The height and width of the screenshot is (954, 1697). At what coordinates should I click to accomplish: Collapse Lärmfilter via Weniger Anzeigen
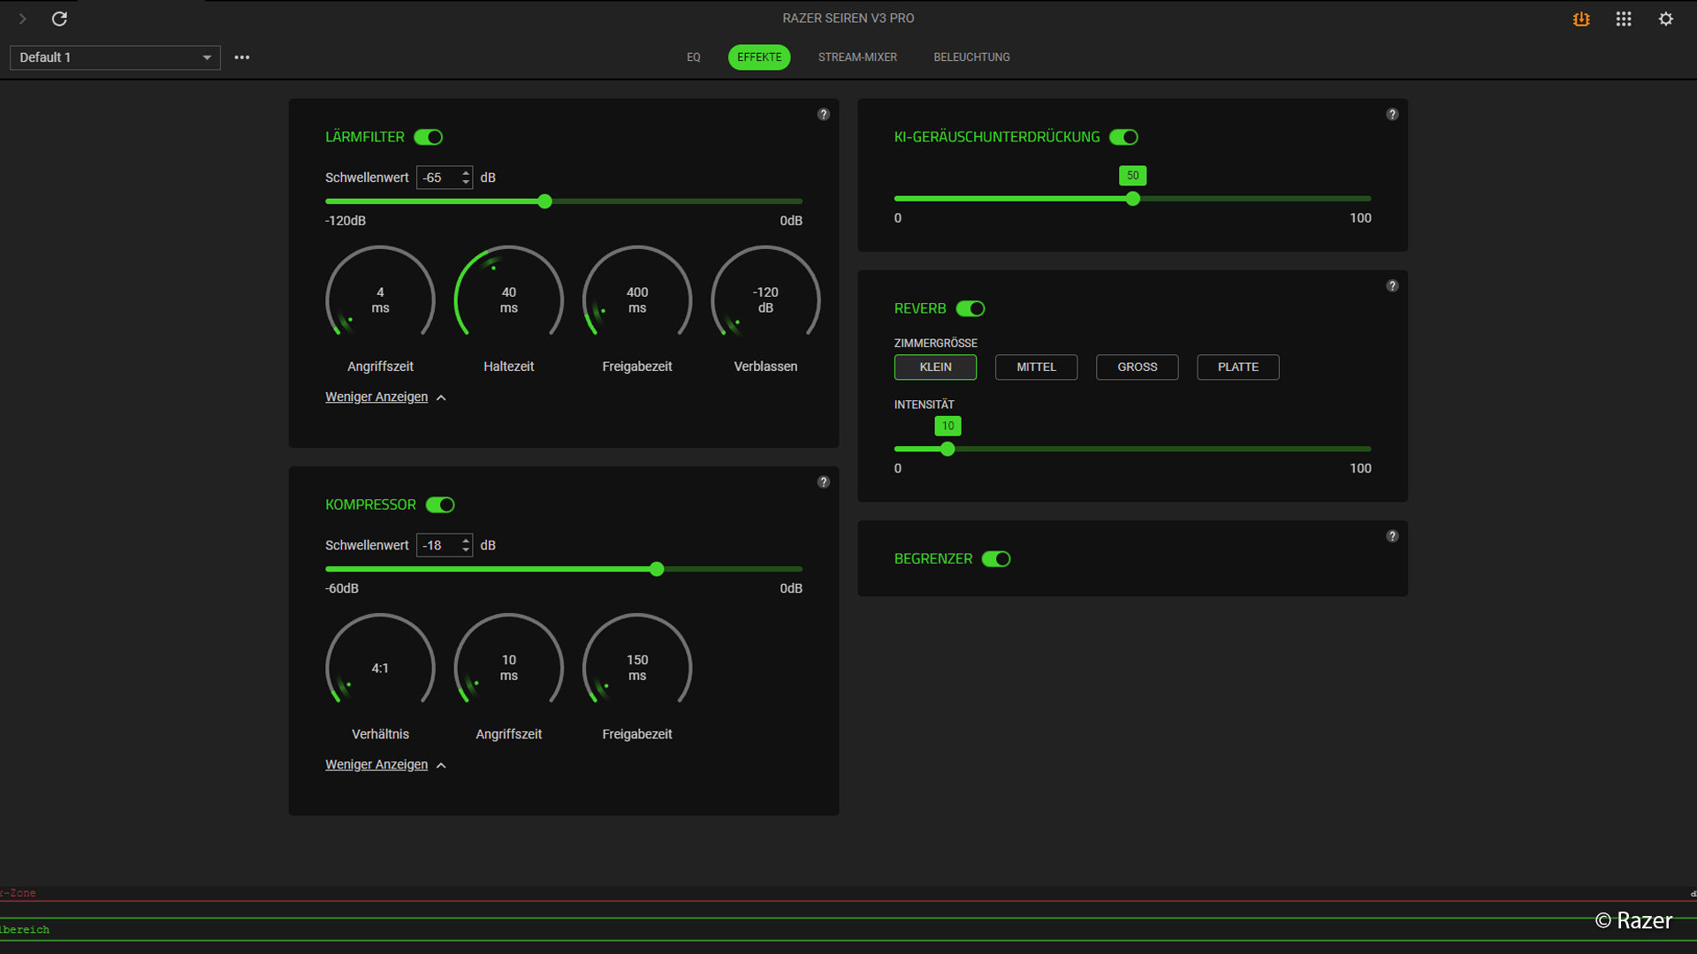click(385, 397)
